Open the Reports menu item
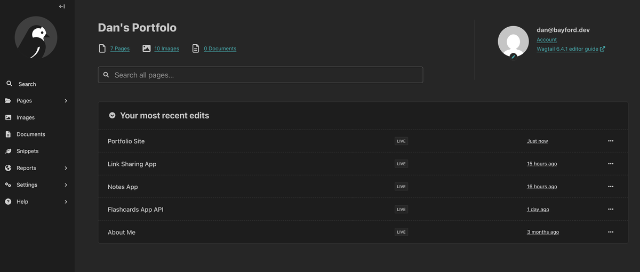The width and height of the screenshot is (640, 272). tap(26, 168)
